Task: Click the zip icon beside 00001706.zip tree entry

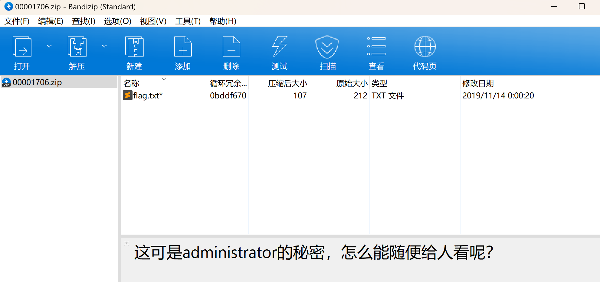Action: pyautogui.click(x=6, y=82)
